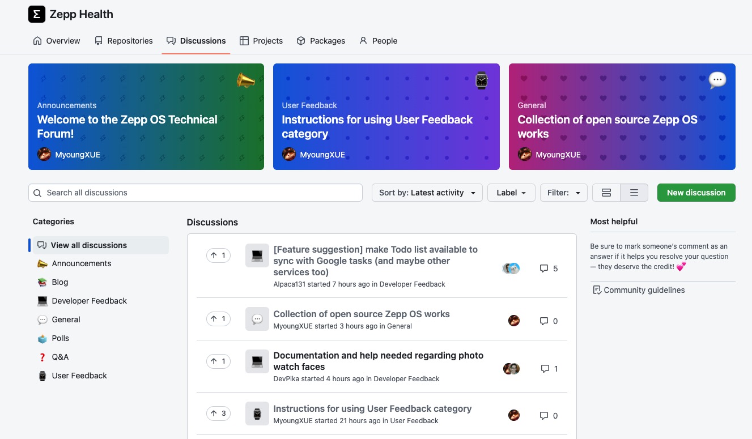Upvote the Collection of open source works discussion

click(x=218, y=318)
